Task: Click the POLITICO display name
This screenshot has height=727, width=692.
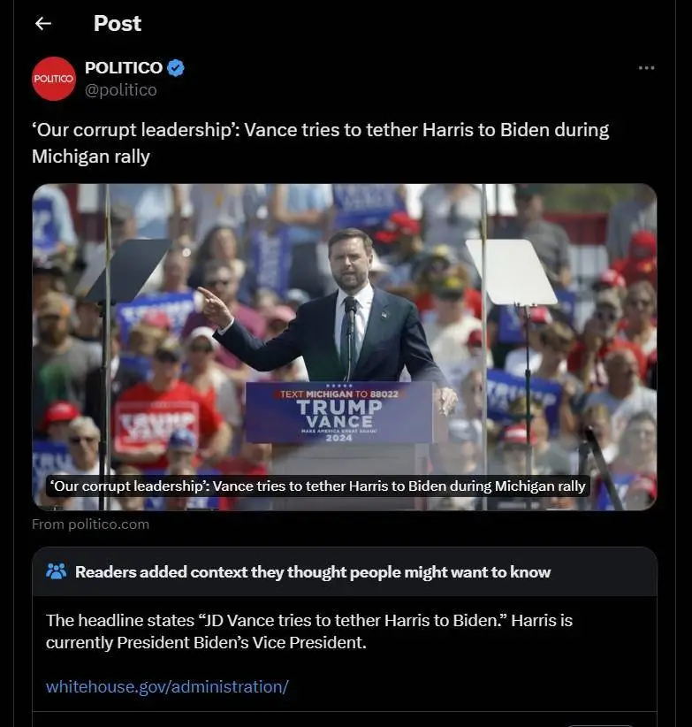Action: coord(123,68)
